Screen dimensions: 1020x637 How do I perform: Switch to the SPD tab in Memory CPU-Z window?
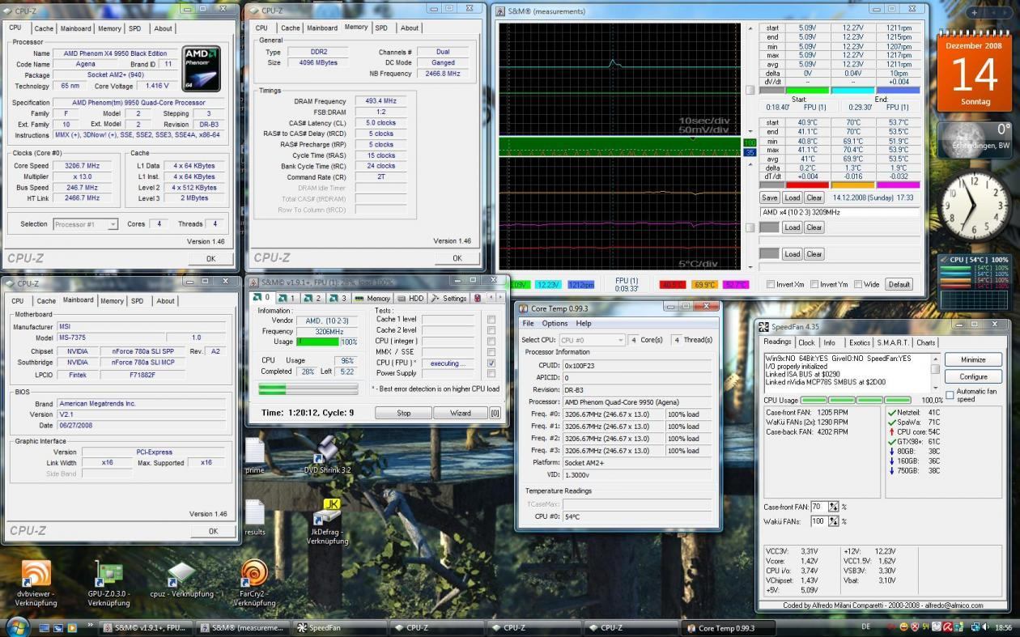tap(381, 28)
